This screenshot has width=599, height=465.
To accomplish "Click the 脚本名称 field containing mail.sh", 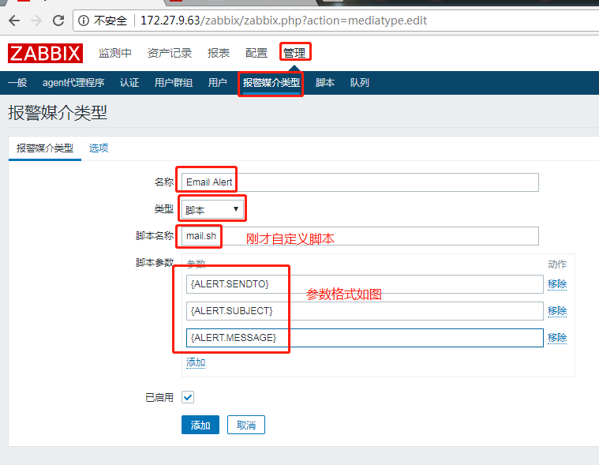I will 360,236.
